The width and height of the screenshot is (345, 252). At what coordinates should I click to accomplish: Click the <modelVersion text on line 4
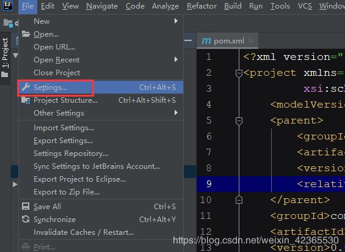pyautogui.click(x=307, y=105)
